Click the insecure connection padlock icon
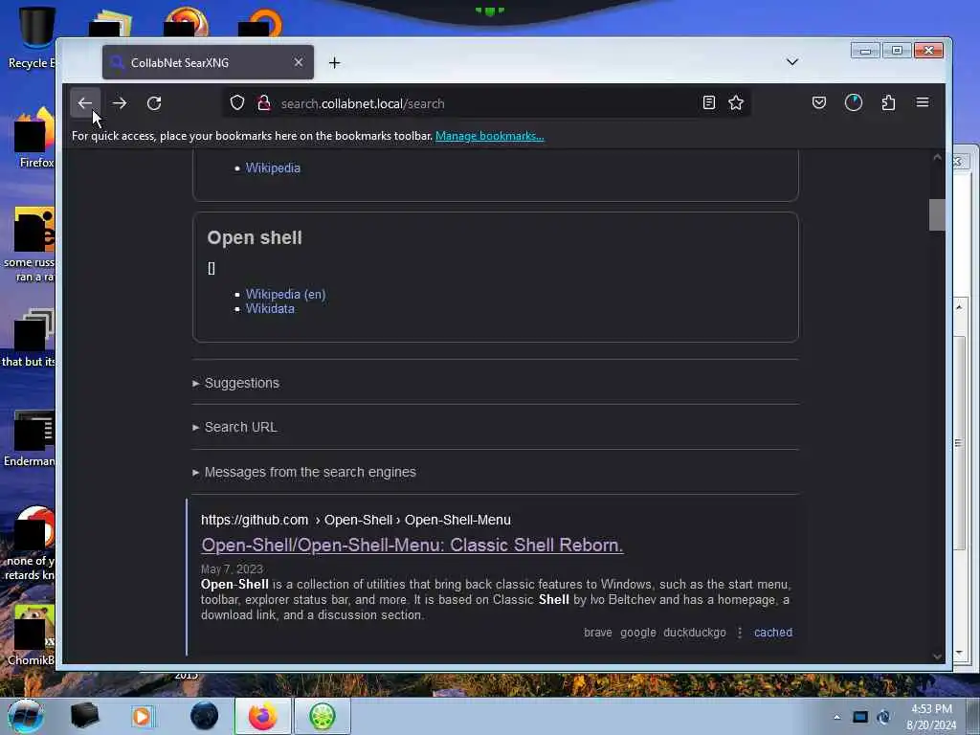Screen dimensions: 980x735 (x=264, y=103)
